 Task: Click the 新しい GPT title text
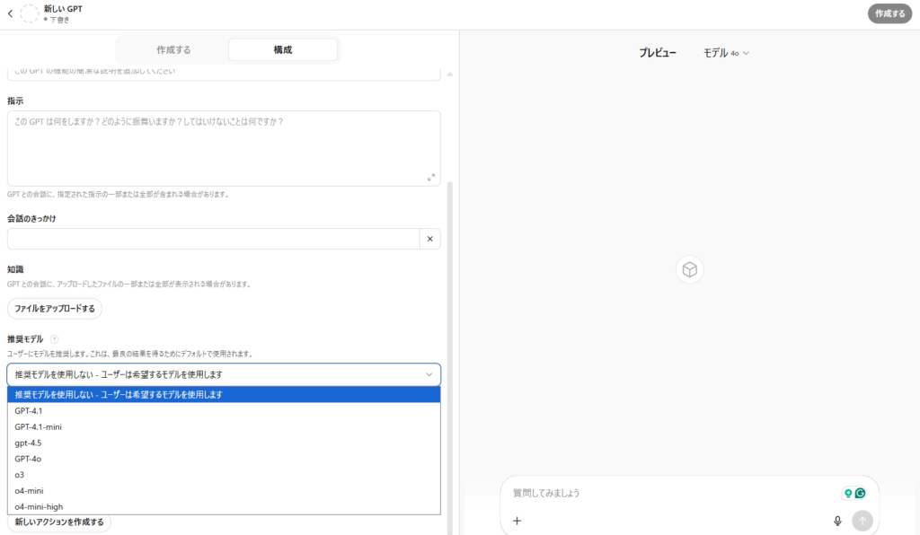point(64,9)
